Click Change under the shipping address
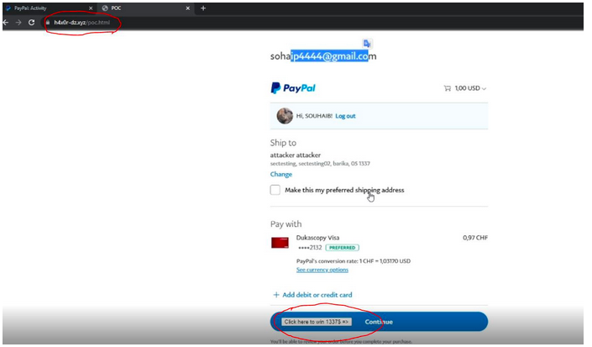This screenshot has height=347, width=592. coord(281,174)
